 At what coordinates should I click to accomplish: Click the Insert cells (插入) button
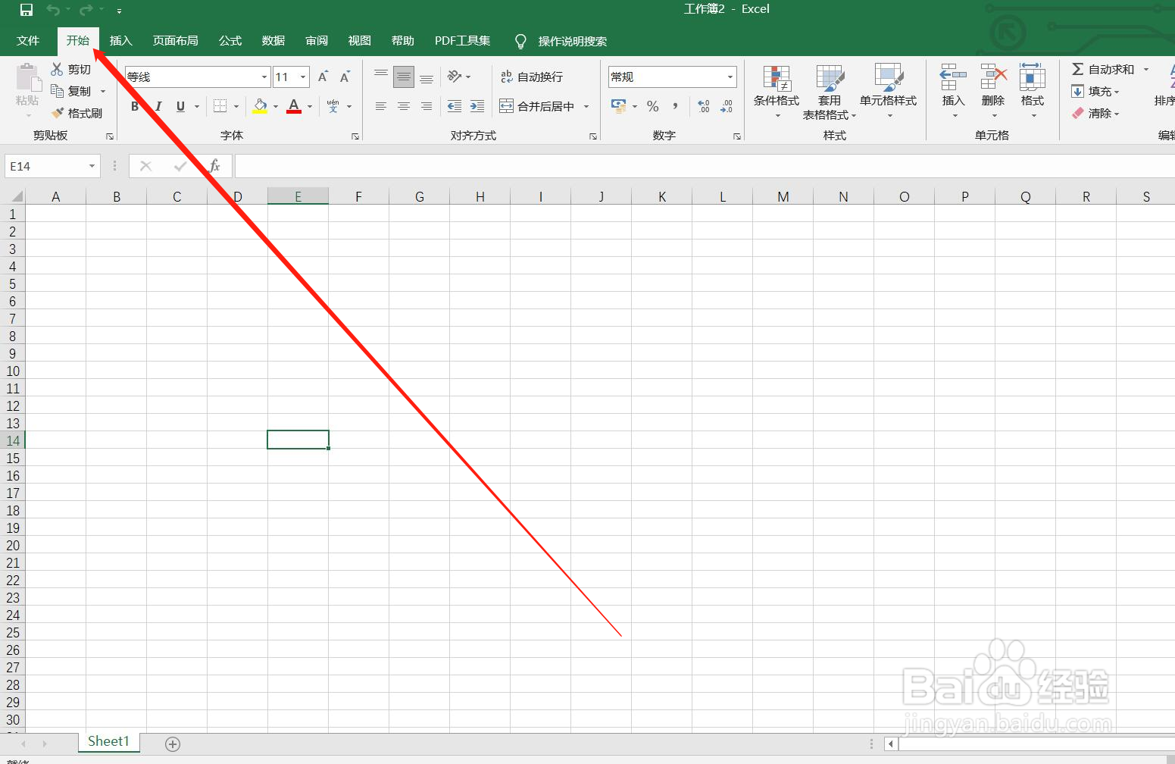point(953,91)
